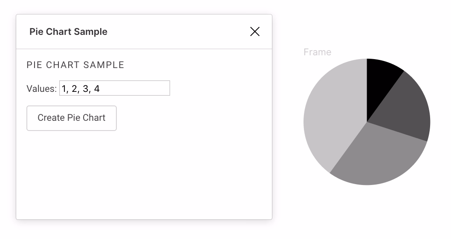Place cursor on number 2 in Values field

75,88
